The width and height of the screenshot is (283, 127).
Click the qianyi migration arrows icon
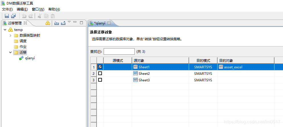(21, 58)
